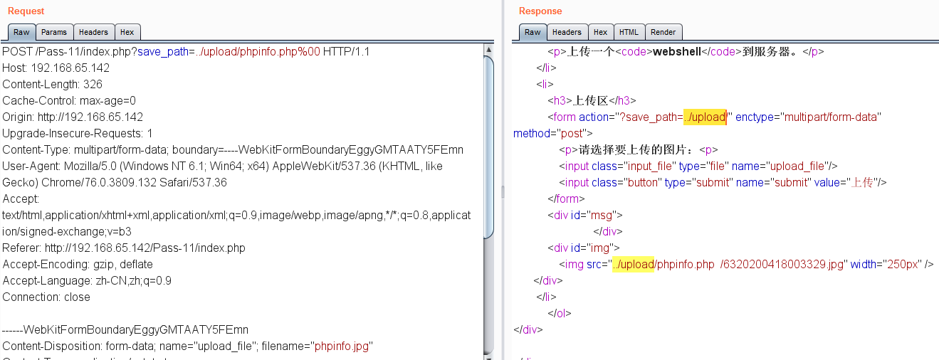Click the Accept-Language: zh-CN header
939x360 pixels.
87,281
